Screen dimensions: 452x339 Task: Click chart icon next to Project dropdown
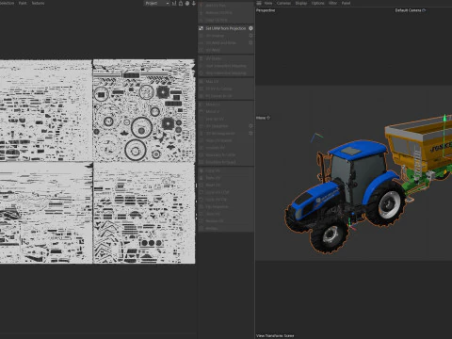coord(174,3)
